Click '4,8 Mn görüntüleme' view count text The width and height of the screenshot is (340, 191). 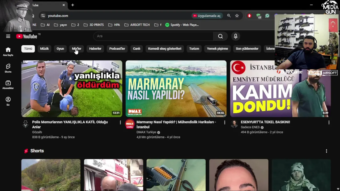pyautogui.click(x=150, y=137)
